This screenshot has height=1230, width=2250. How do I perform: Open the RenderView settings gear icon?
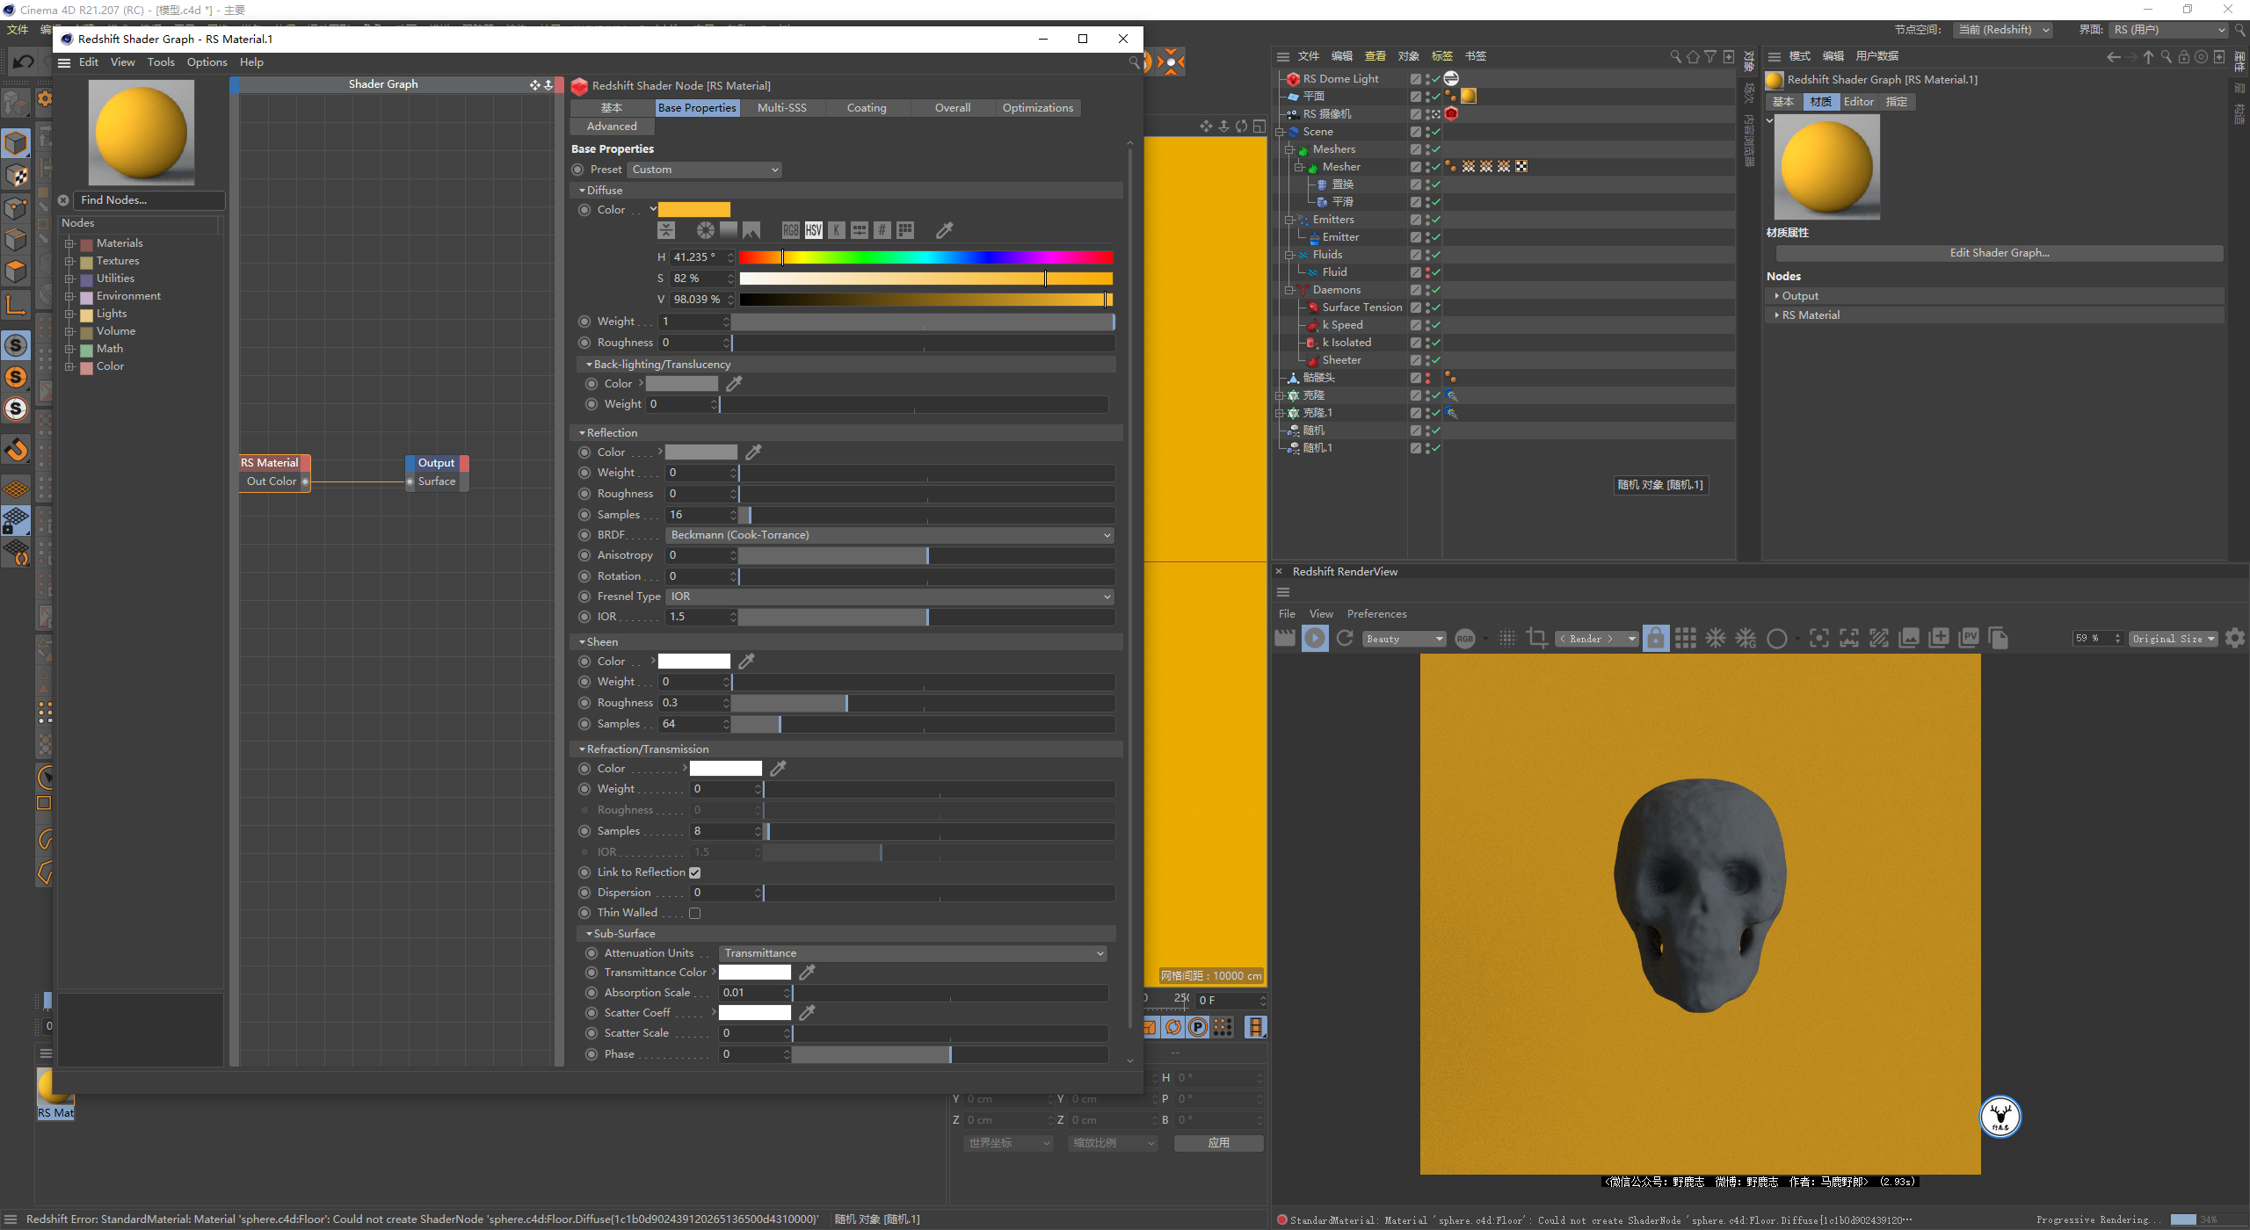point(2235,639)
